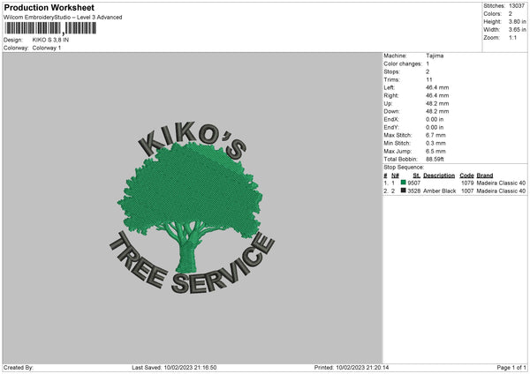Click the Machine value Tajima
This screenshot has width=530, height=374.
(435, 56)
